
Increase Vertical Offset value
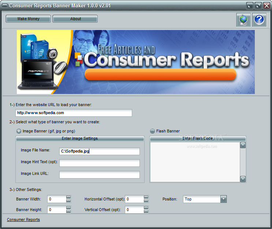pos(146,208)
